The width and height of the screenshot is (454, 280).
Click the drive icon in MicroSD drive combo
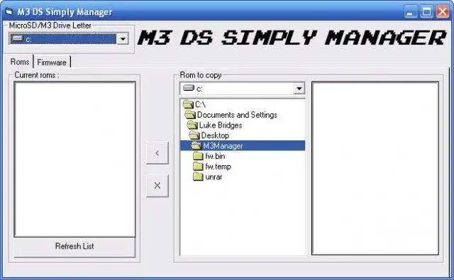coord(17,38)
